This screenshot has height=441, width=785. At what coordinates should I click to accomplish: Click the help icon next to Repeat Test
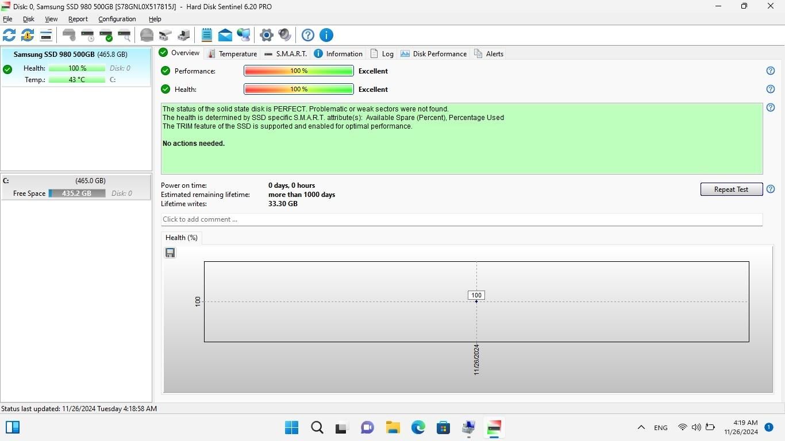(x=771, y=189)
